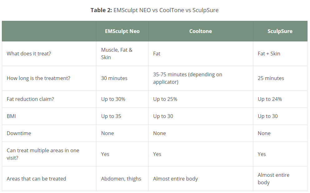Click the 'Downtime' row label

click(x=19, y=133)
